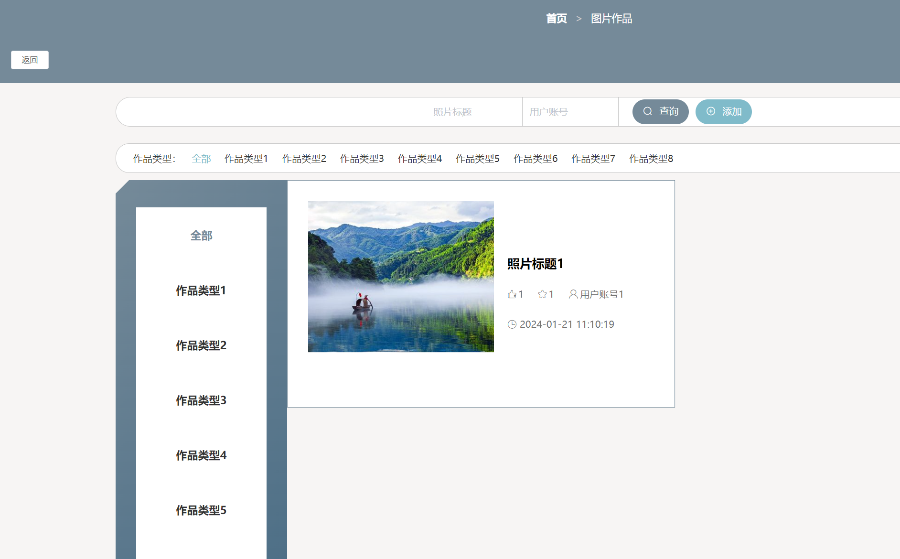This screenshot has width=900, height=559.
Task: Click the user icon beside 用户账号1
Action: [573, 294]
